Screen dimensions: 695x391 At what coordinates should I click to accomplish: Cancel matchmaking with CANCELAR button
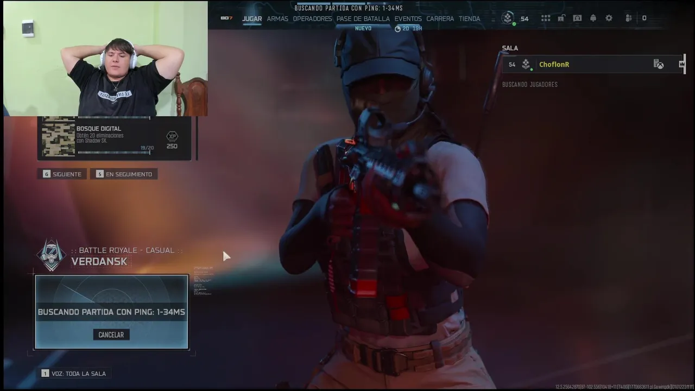[x=111, y=335]
